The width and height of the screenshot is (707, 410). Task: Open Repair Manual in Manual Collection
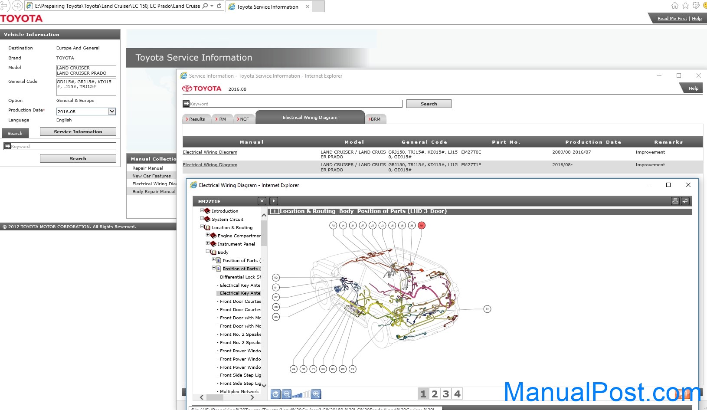[148, 168]
